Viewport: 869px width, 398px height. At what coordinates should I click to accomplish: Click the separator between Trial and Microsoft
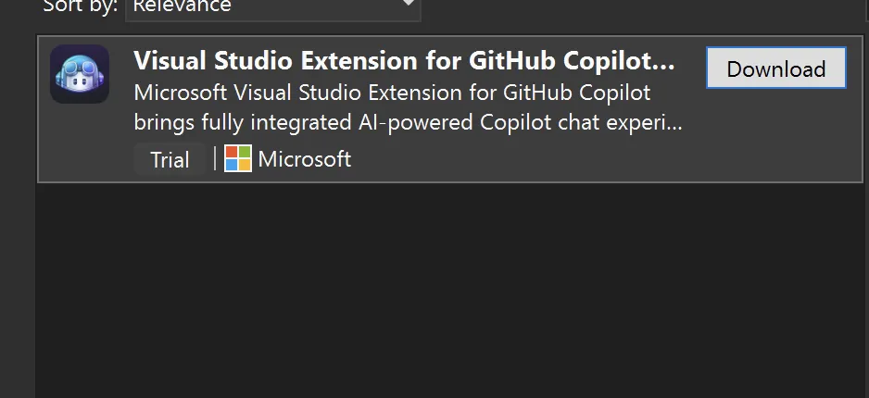click(x=215, y=159)
